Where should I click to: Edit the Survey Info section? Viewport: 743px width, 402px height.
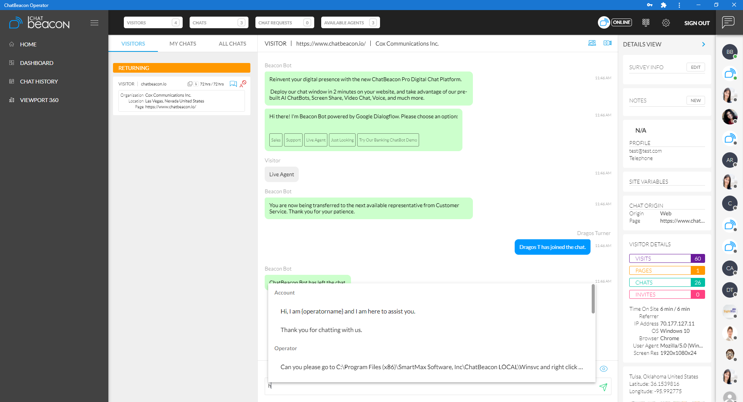pyautogui.click(x=695, y=67)
